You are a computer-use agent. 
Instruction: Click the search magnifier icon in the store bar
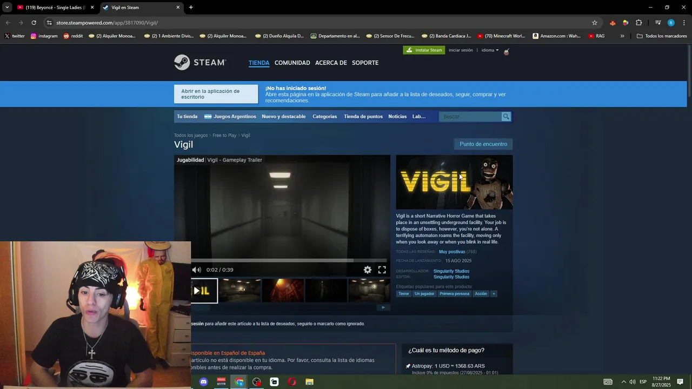click(506, 117)
